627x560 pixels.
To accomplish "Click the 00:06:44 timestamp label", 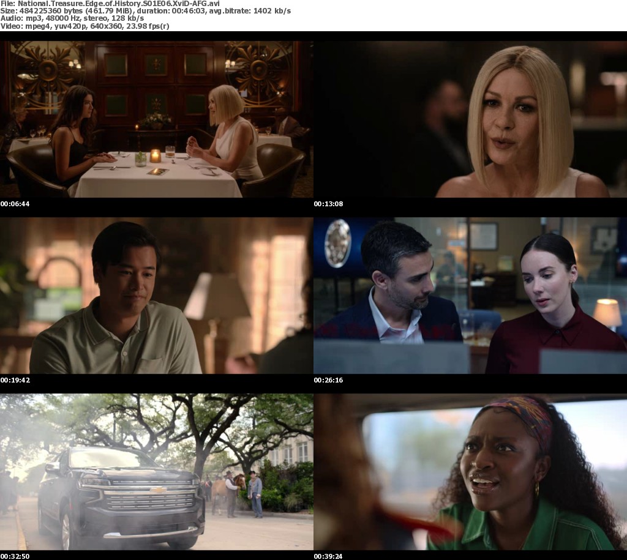I will click(x=15, y=204).
